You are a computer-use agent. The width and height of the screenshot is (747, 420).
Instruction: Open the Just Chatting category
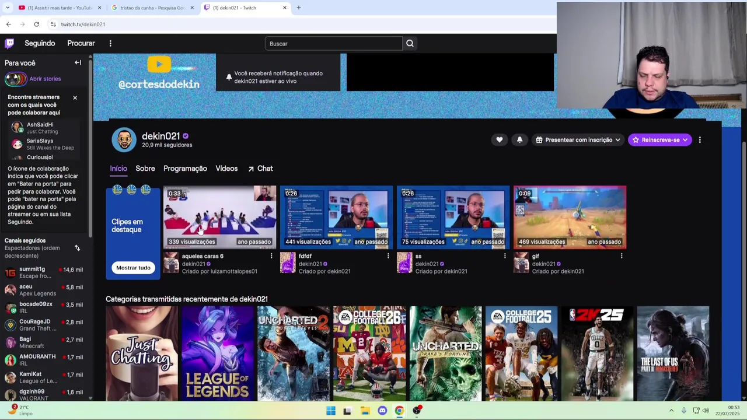(x=142, y=353)
